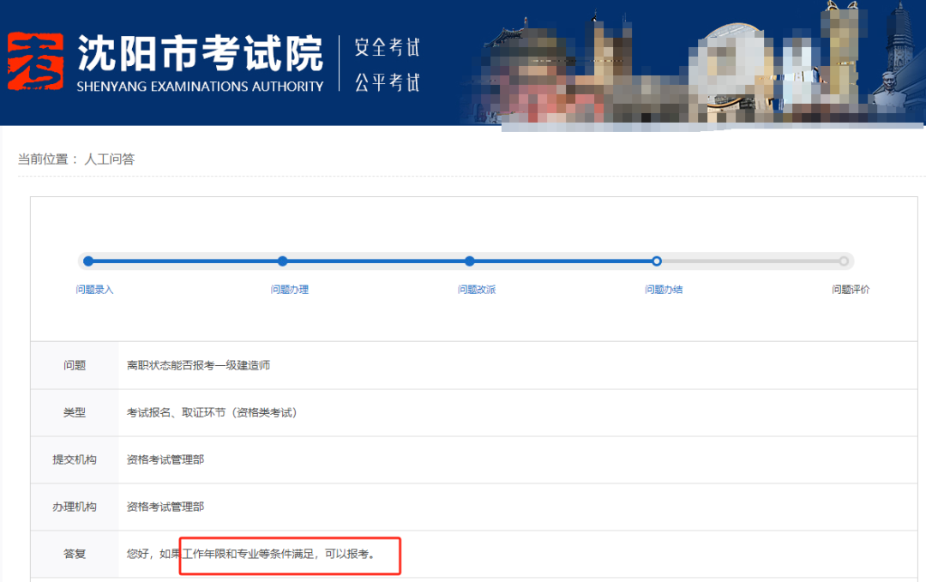Click 资格考试管理部 in the 提交机构 row

165,459
